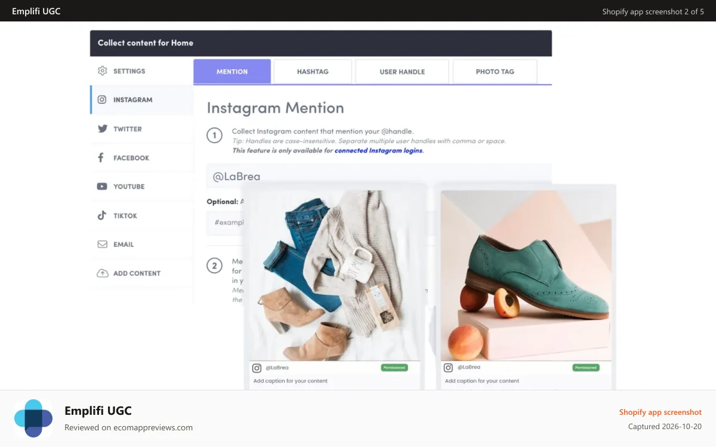Select Twitter in the sidebar
716x447 pixels.
[x=142, y=129]
